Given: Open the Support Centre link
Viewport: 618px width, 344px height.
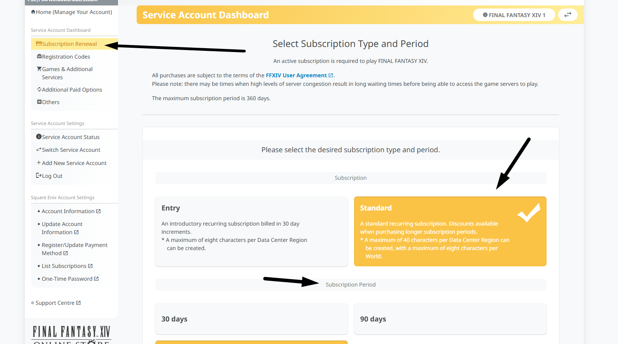Looking at the screenshot, I should pos(55,303).
